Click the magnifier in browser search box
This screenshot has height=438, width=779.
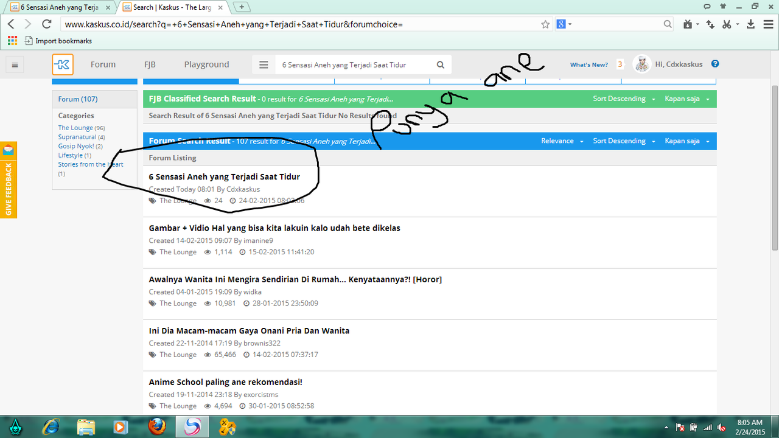[668, 24]
